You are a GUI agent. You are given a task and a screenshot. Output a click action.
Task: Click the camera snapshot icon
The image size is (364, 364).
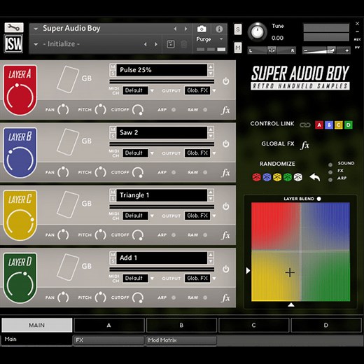tap(202, 29)
